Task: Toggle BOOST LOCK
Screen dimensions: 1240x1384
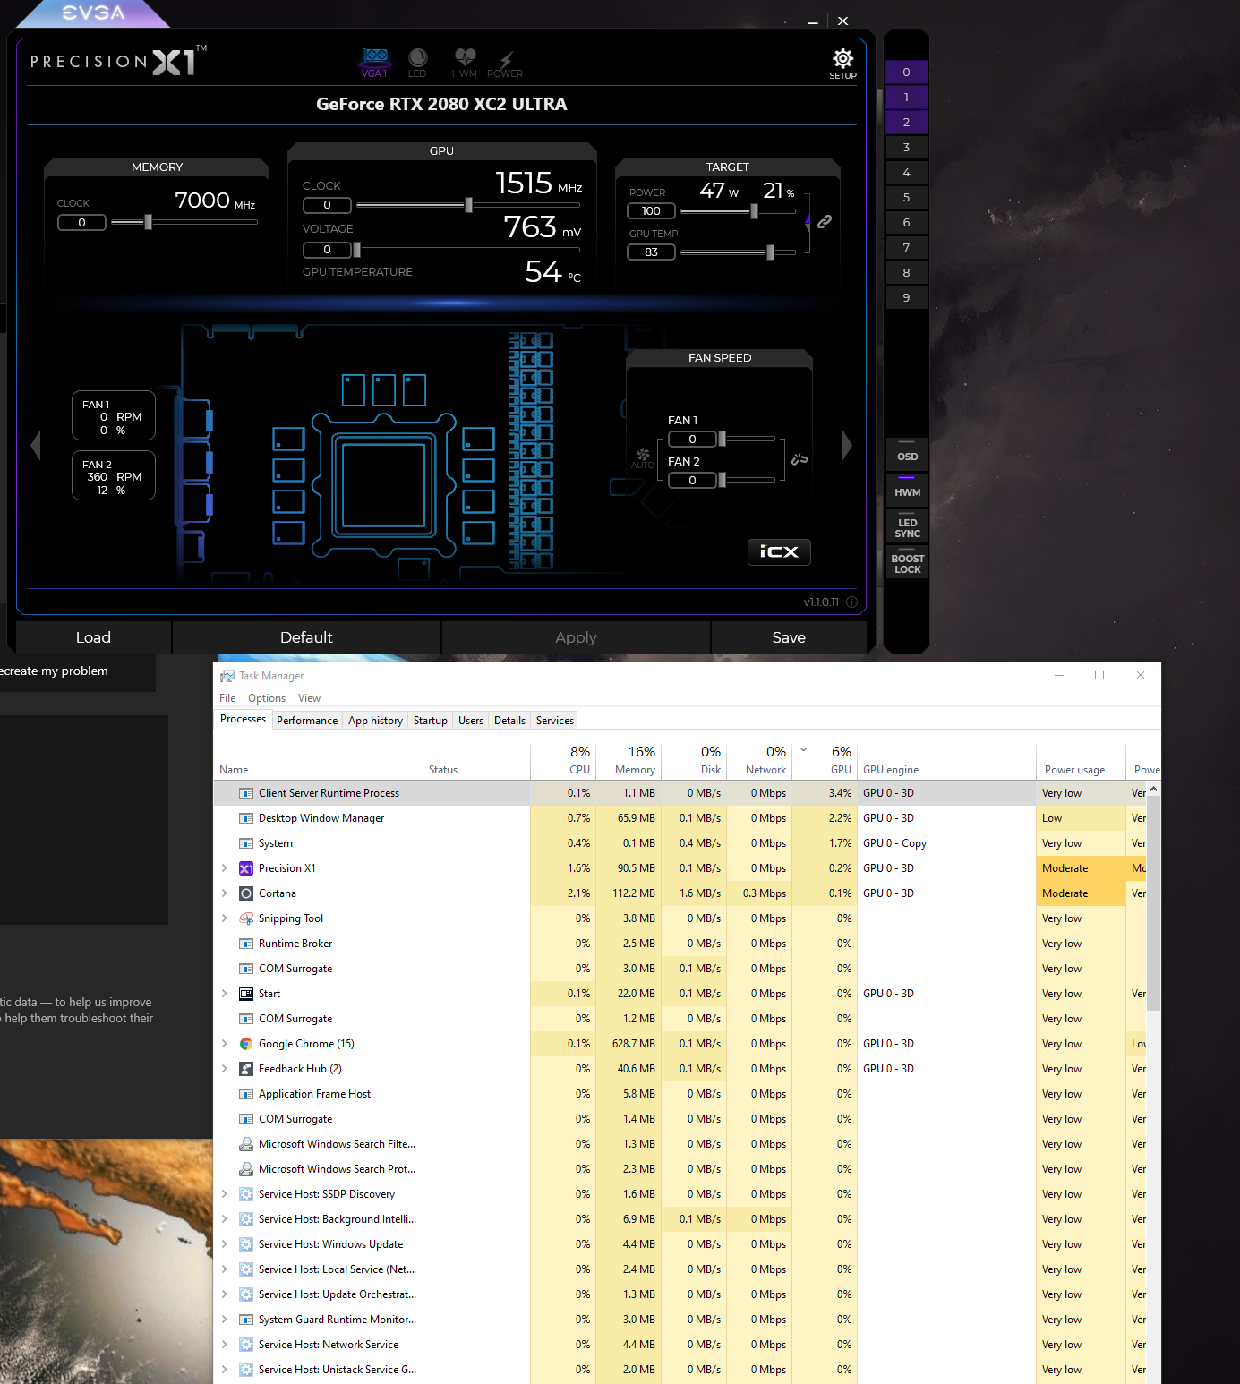Action: point(907,563)
